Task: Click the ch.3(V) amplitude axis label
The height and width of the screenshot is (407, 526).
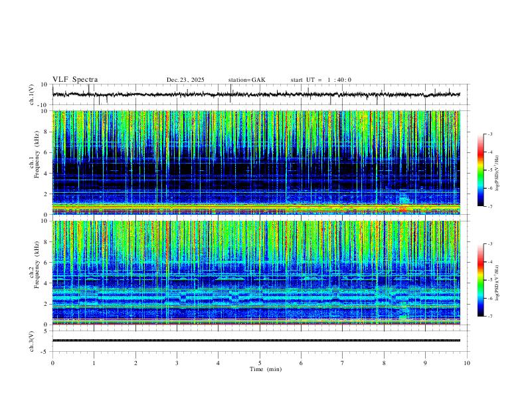Action: point(32,341)
